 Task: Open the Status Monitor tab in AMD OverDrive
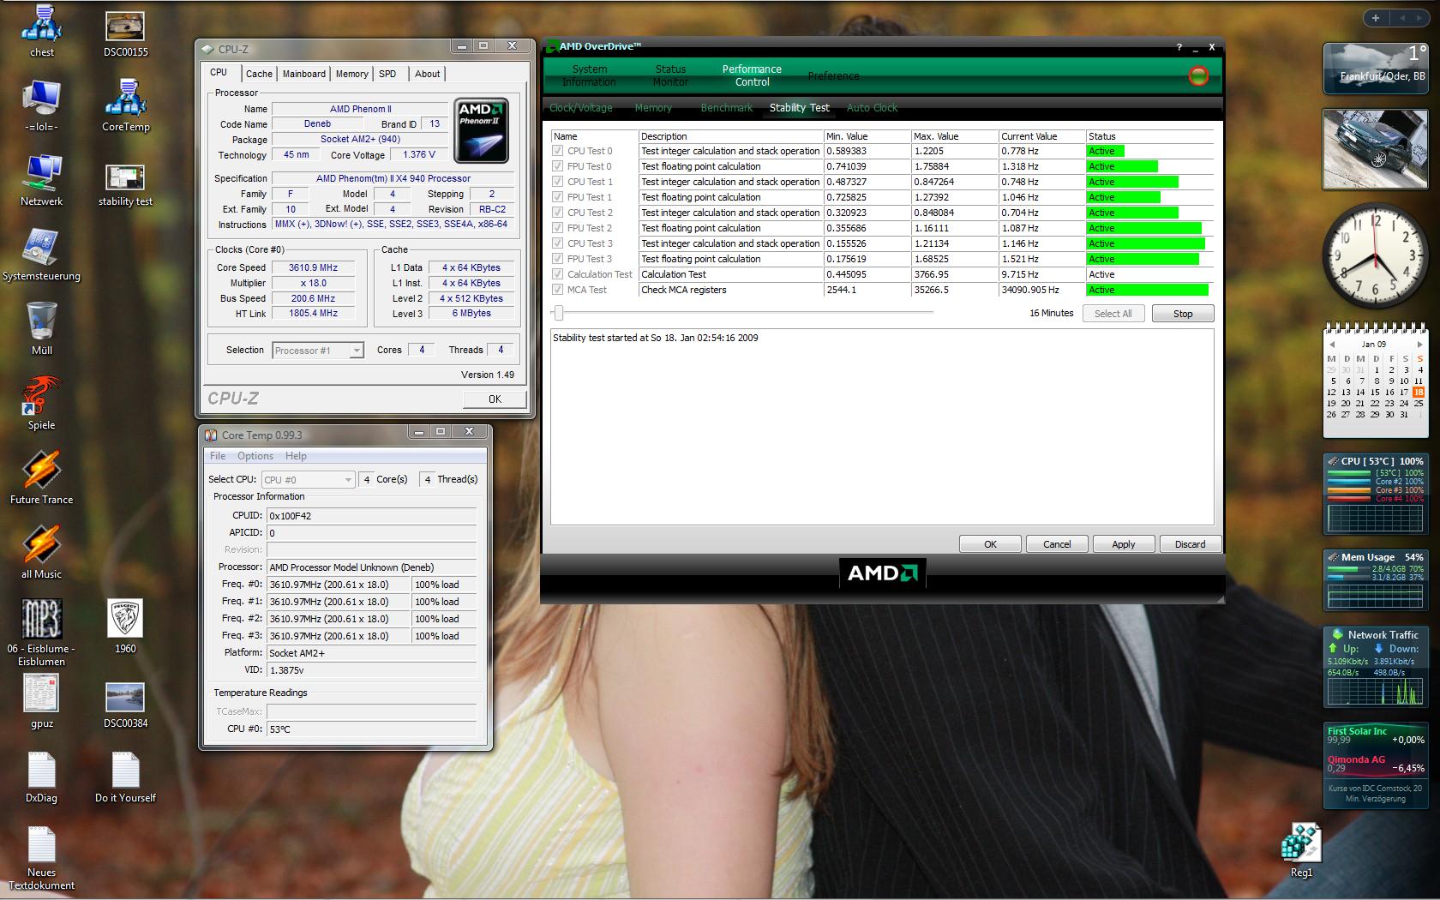pyautogui.click(x=670, y=75)
